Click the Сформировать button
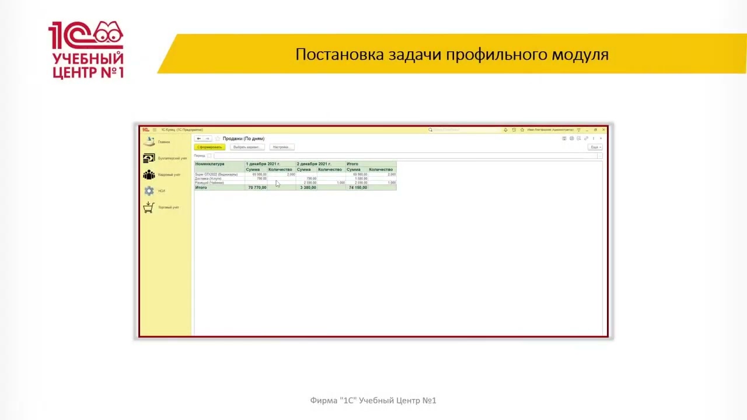Screen dimensions: 747x420 [x=210, y=147]
